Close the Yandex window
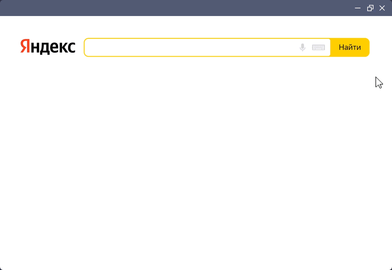Screen dimensions: 392x270 [382, 8]
